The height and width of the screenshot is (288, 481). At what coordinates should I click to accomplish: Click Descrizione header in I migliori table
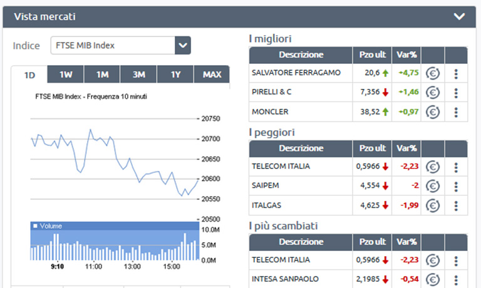(x=301, y=55)
